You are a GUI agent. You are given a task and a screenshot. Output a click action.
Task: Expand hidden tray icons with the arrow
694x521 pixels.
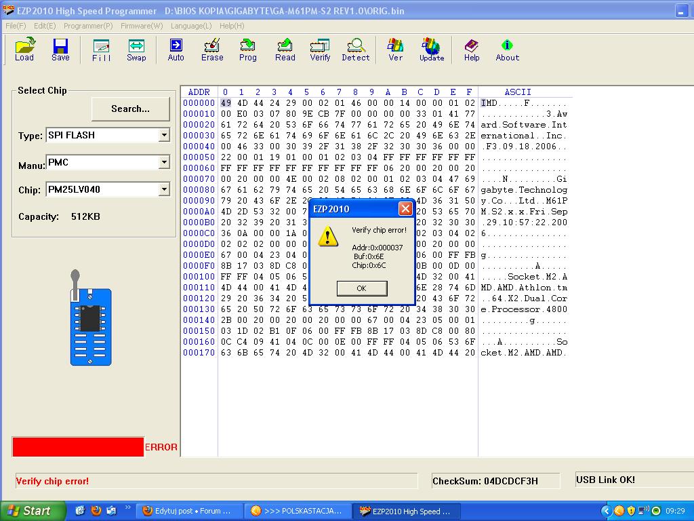pos(606,511)
